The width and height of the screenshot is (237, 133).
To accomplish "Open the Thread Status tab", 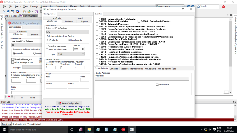I will coord(34,124).
